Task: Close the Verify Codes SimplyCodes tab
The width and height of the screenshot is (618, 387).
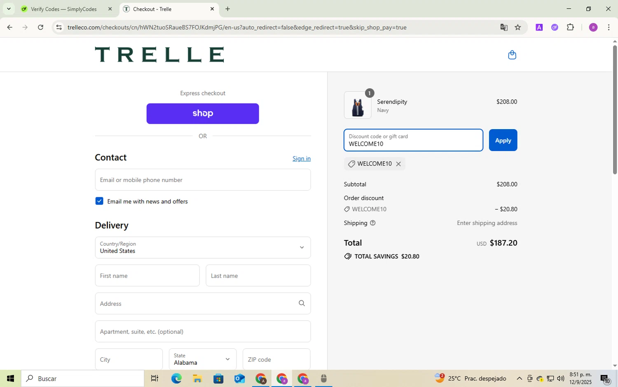Action: tap(110, 9)
